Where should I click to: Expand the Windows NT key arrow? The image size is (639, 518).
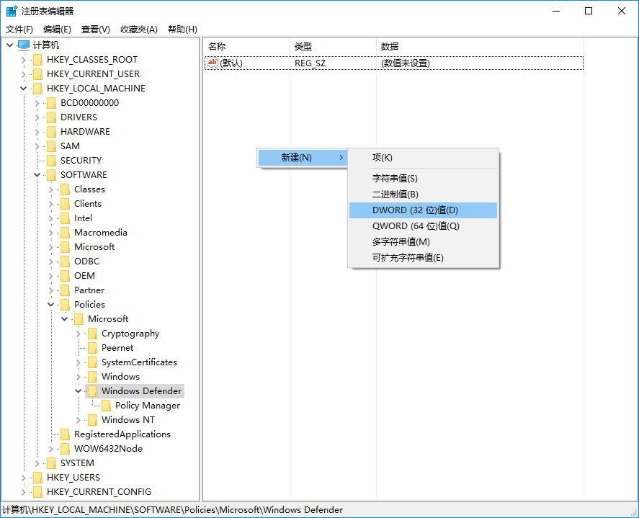coord(78,420)
